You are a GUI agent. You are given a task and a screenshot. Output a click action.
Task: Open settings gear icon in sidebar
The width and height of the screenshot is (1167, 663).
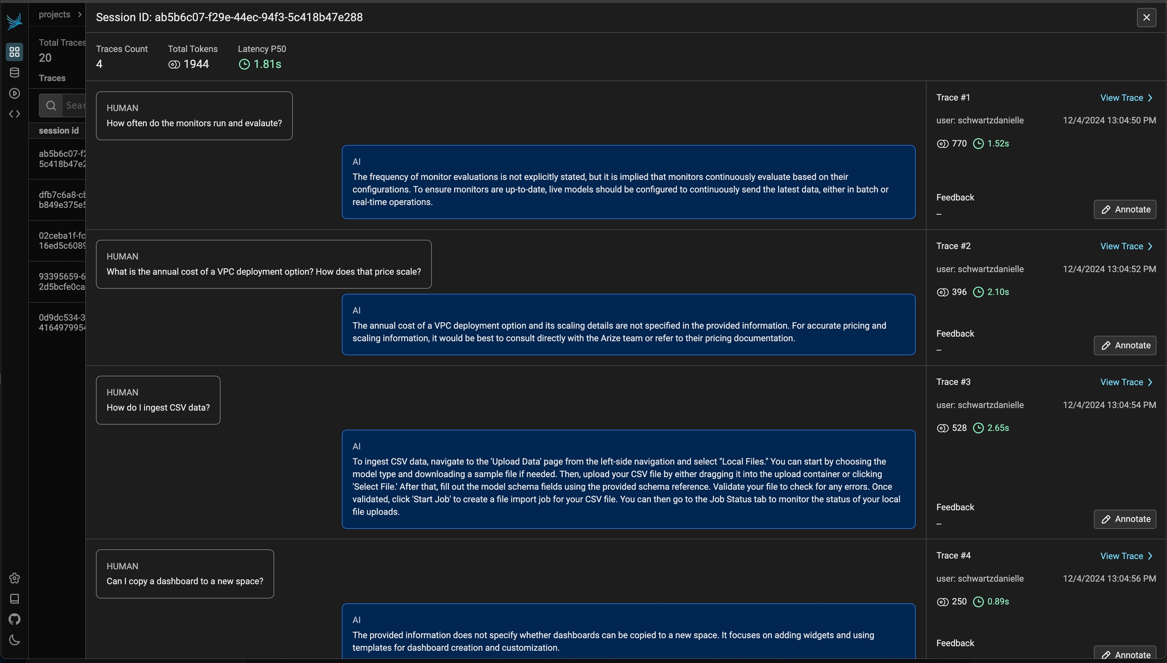(14, 578)
